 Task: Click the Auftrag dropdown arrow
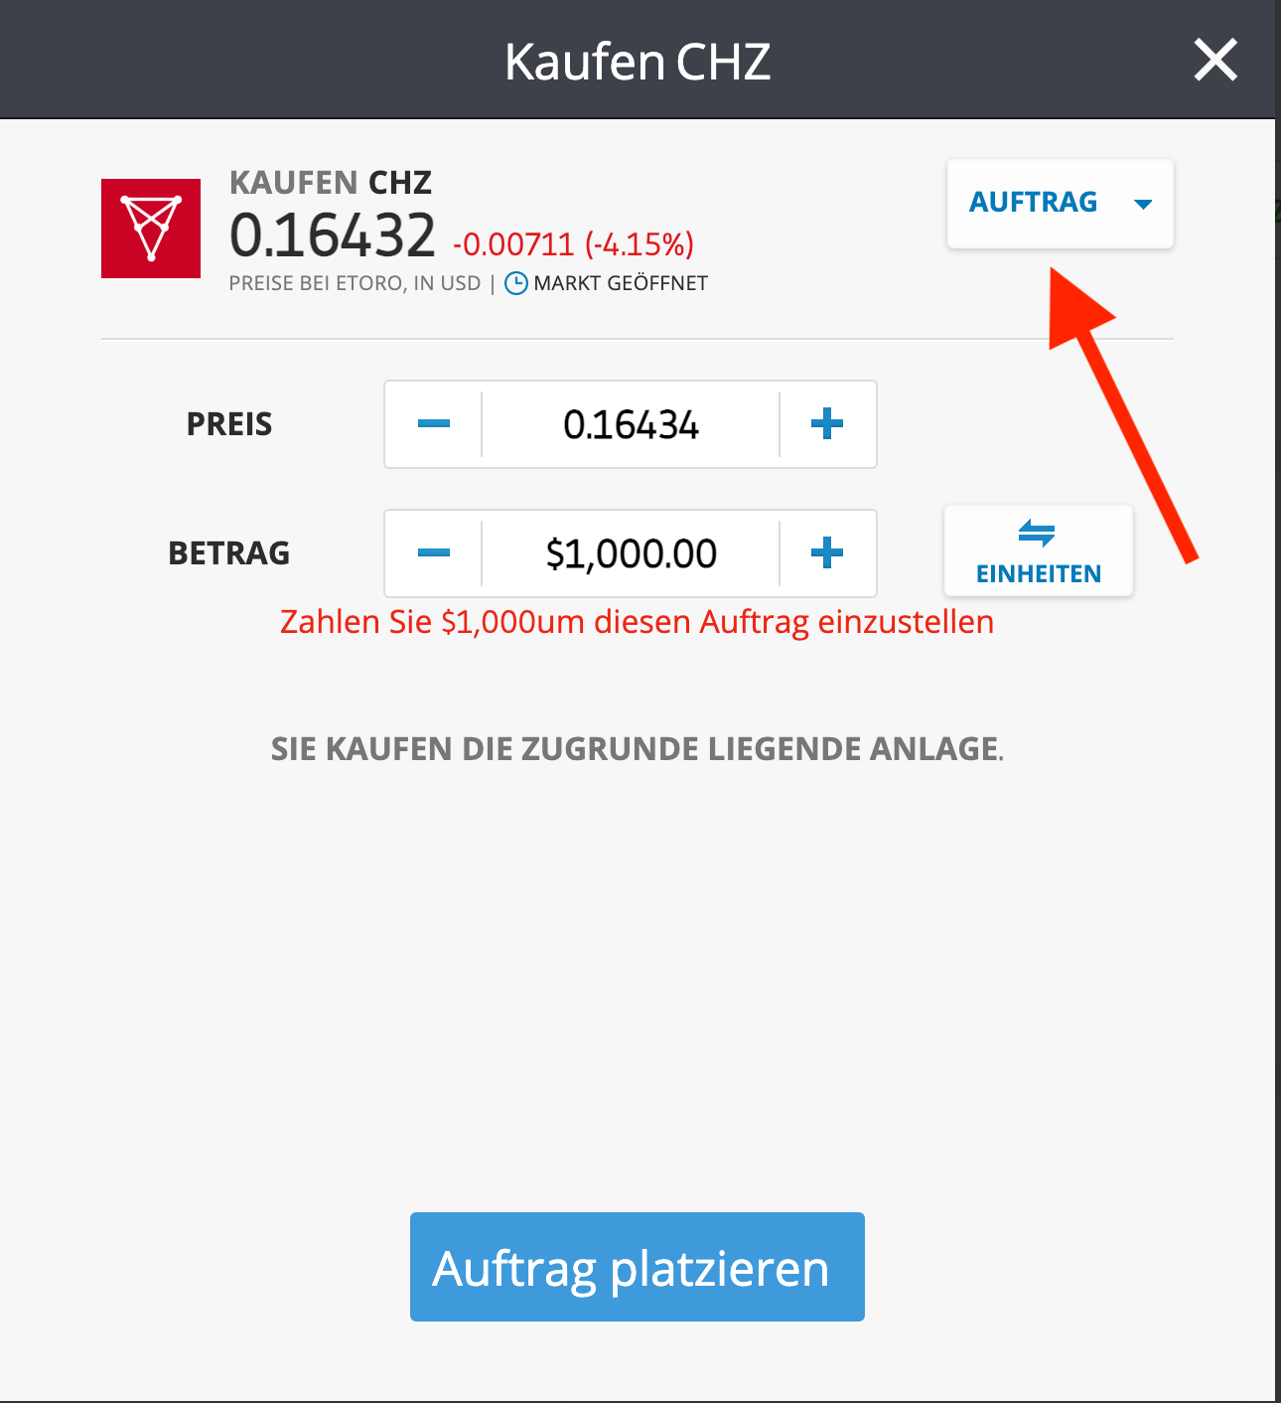click(1143, 204)
